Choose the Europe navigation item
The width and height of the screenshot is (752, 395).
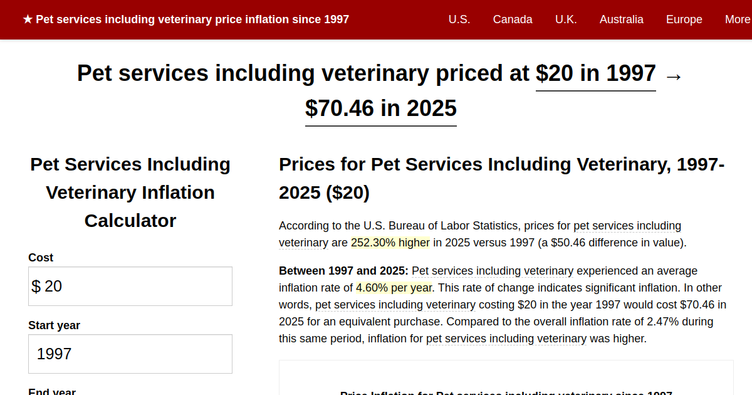point(684,19)
